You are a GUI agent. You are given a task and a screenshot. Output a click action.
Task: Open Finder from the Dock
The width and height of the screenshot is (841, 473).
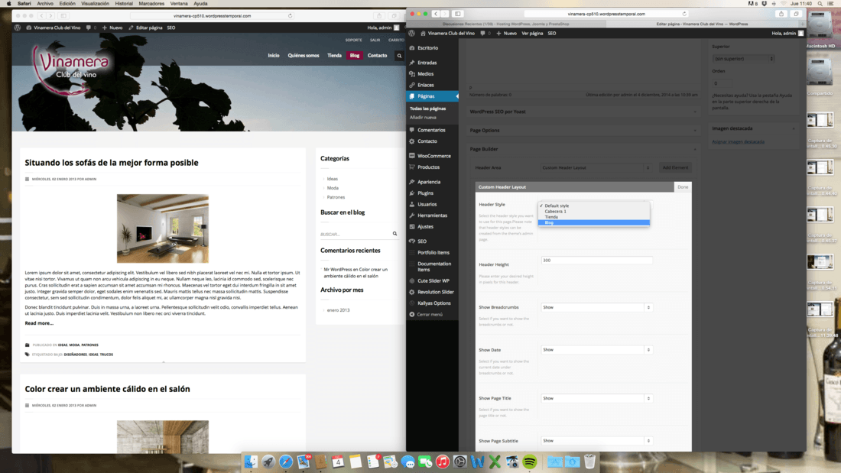pyautogui.click(x=251, y=462)
